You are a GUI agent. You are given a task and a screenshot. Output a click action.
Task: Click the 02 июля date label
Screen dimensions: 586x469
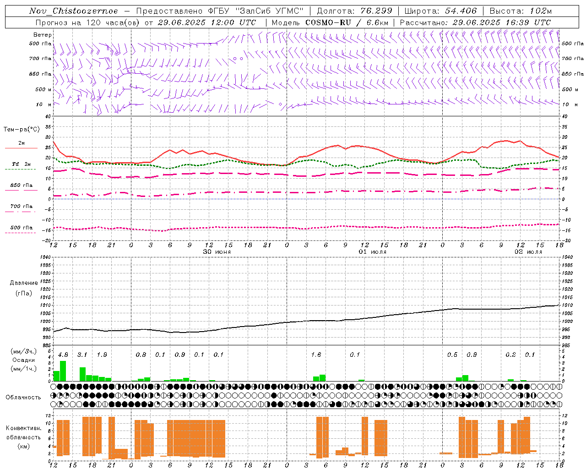(x=528, y=252)
